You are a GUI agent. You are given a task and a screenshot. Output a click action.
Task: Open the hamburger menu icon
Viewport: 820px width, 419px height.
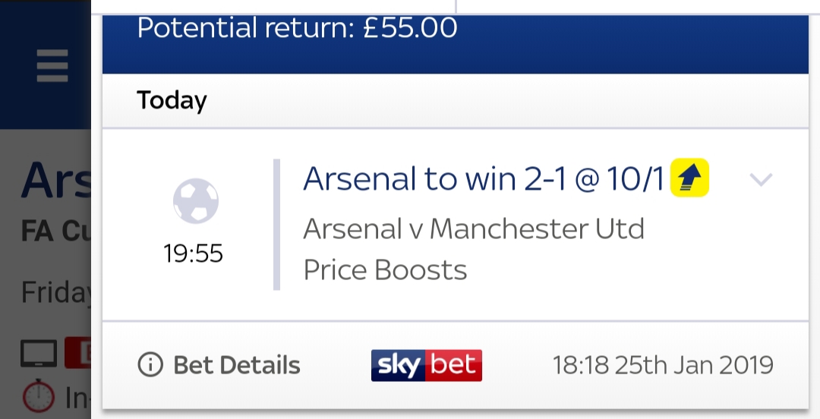pos(52,66)
